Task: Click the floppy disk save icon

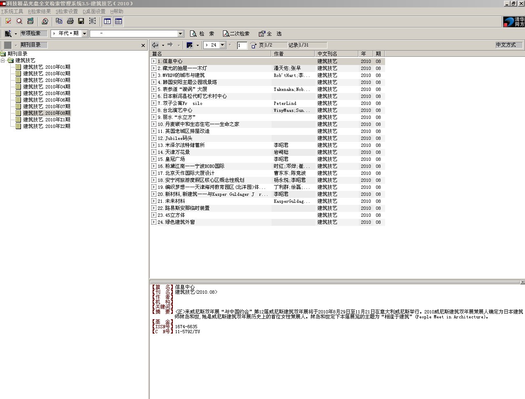Action: point(81,21)
